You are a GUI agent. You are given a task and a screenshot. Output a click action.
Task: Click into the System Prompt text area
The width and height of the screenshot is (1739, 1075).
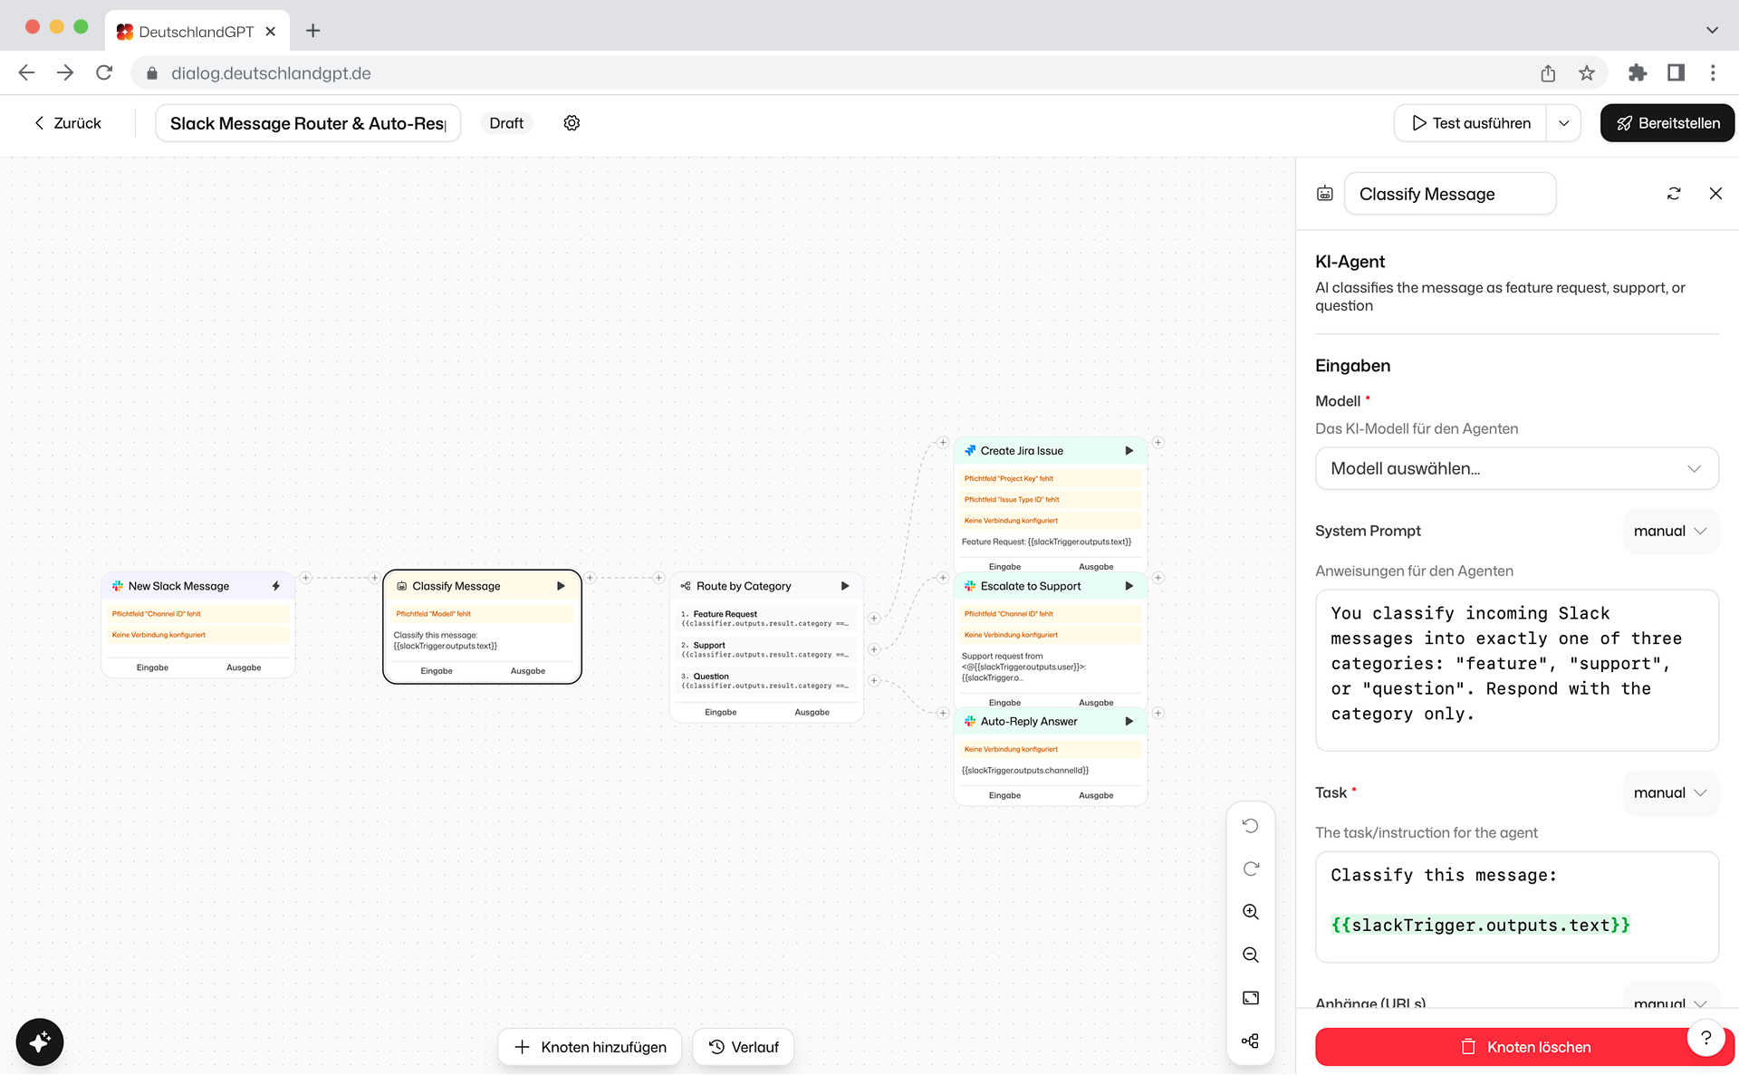coord(1517,670)
